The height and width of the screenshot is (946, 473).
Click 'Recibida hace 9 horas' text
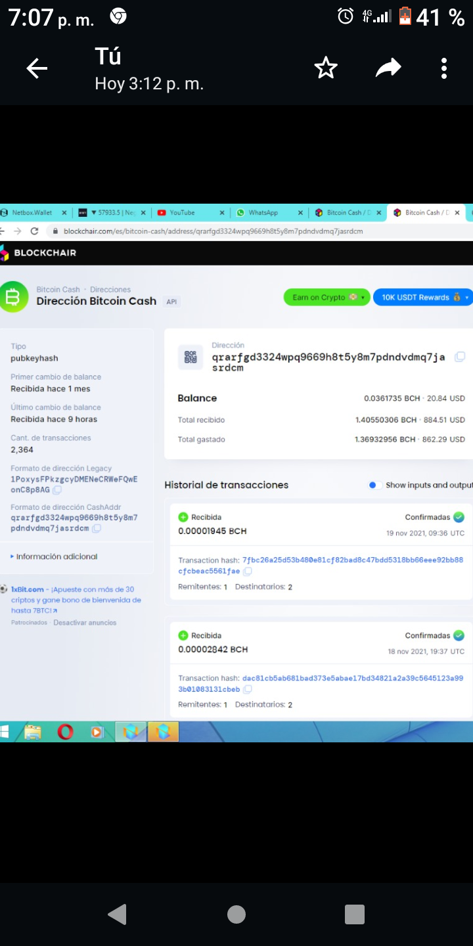click(x=54, y=419)
